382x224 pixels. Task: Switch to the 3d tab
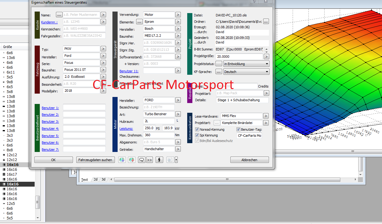(104, 179)
